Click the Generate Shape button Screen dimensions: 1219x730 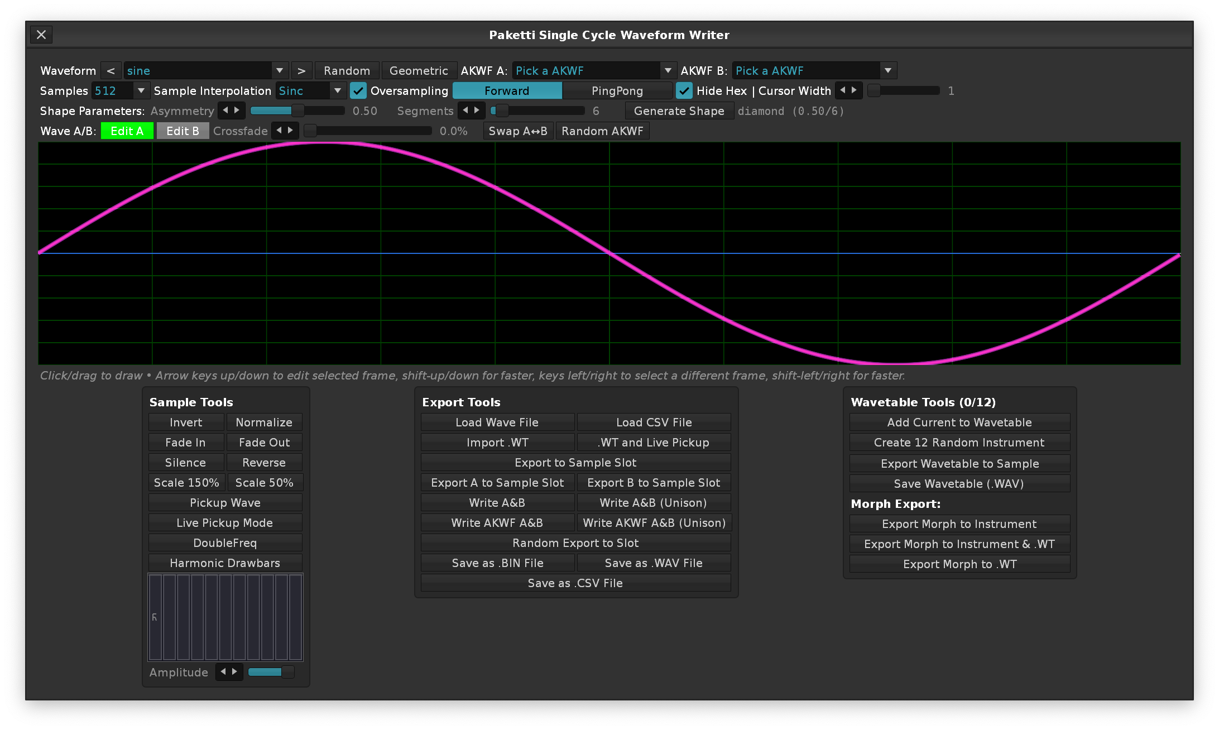679,111
